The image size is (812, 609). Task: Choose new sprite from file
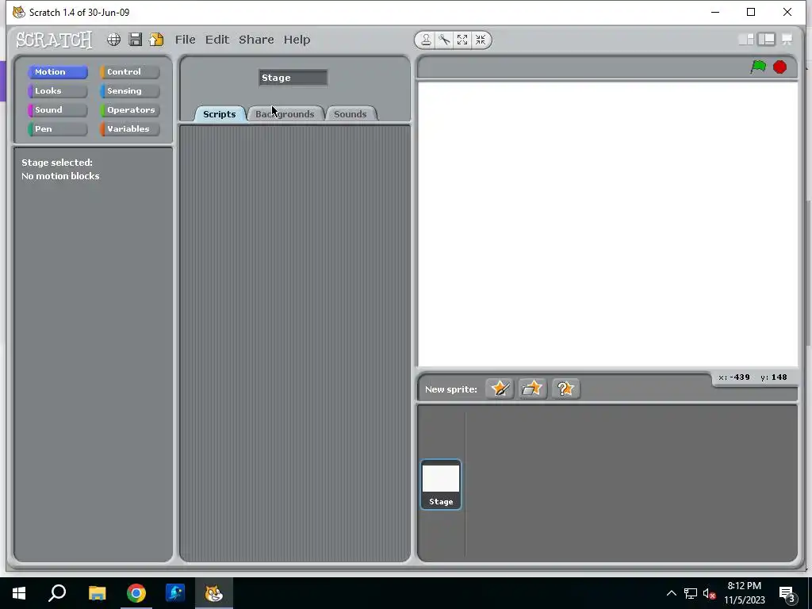(x=532, y=389)
